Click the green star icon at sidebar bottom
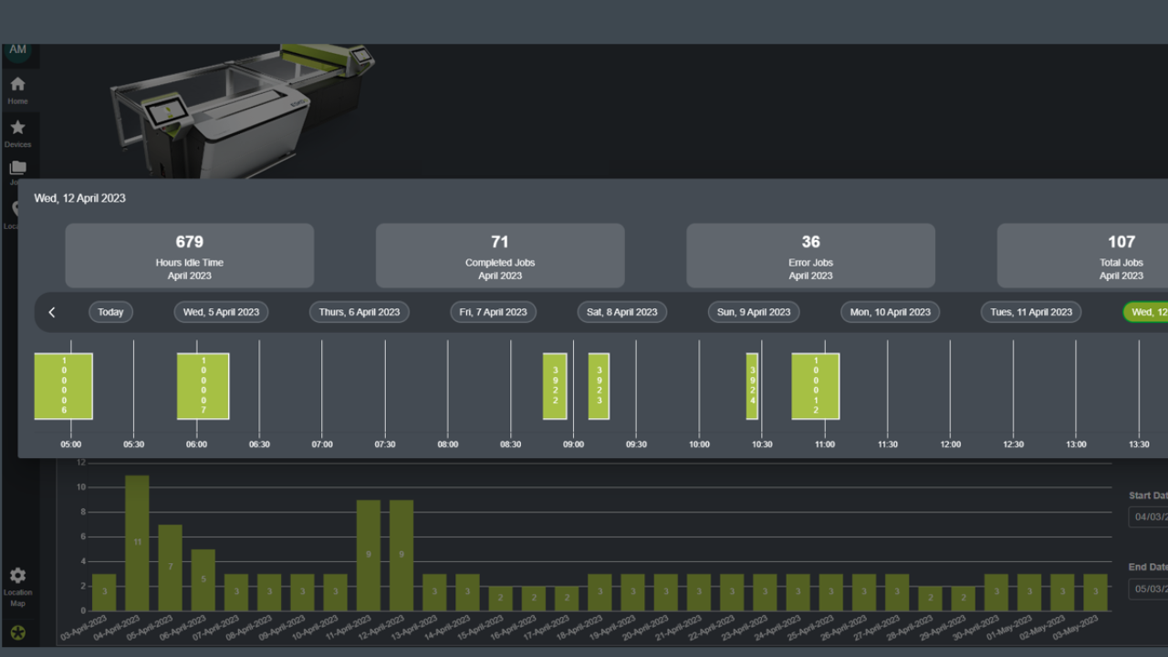 point(17,631)
